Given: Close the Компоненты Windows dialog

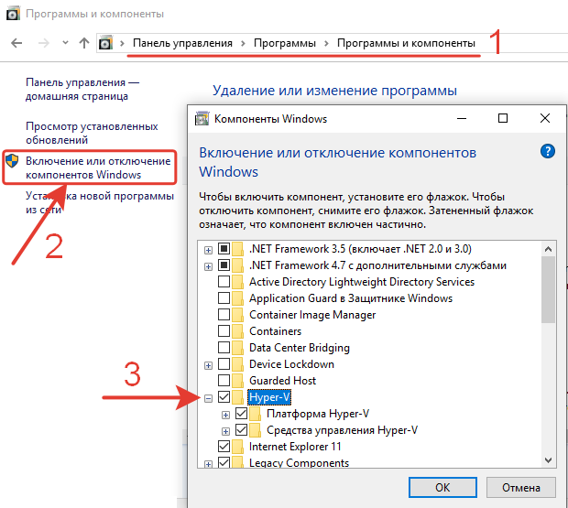Looking at the screenshot, I should (x=545, y=118).
